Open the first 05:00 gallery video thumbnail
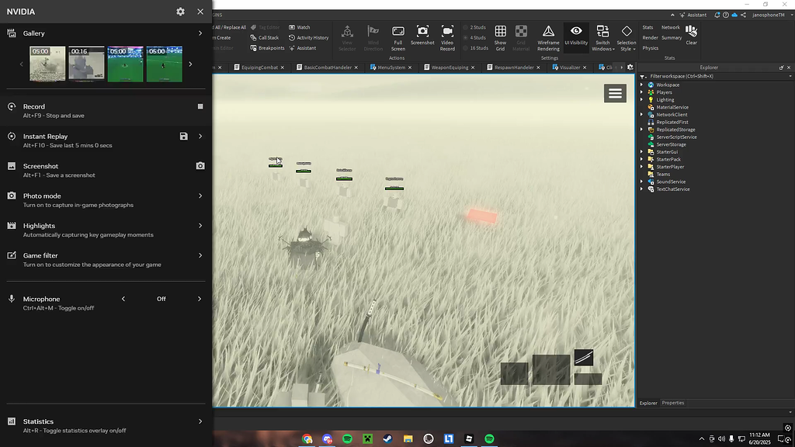Image resolution: width=795 pixels, height=447 pixels. pyautogui.click(x=48, y=63)
